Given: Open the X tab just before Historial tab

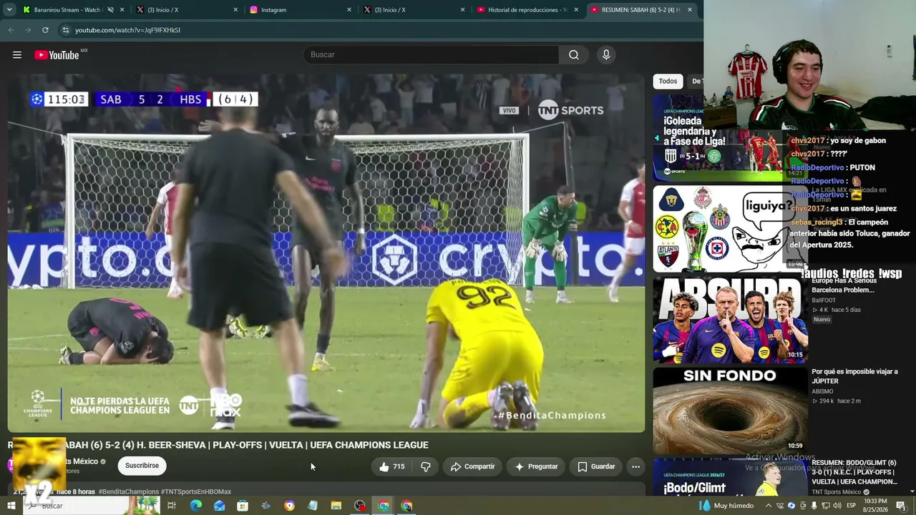Looking at the screenshot, I should point(414,10).
